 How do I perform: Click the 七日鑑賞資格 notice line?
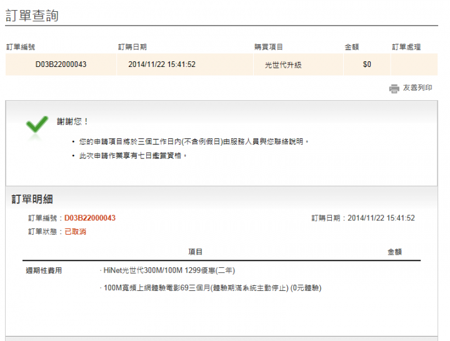(133, 156)
